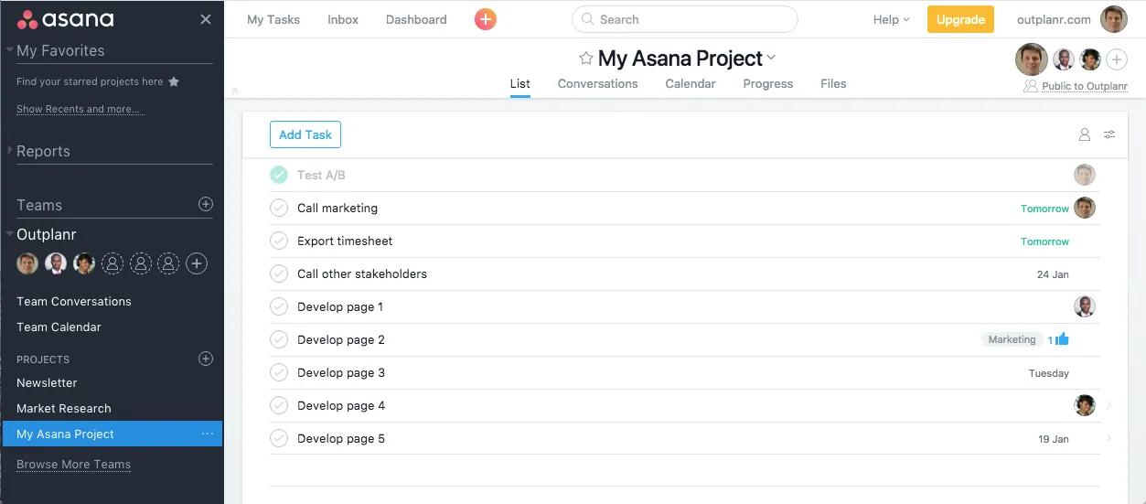Star the My Asana Project title
Viewport: 1146px width, 504px height.
click(585, 59)
